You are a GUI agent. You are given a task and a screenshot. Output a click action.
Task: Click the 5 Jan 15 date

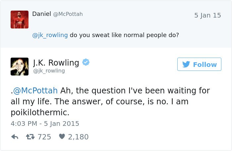pos(207,16)
